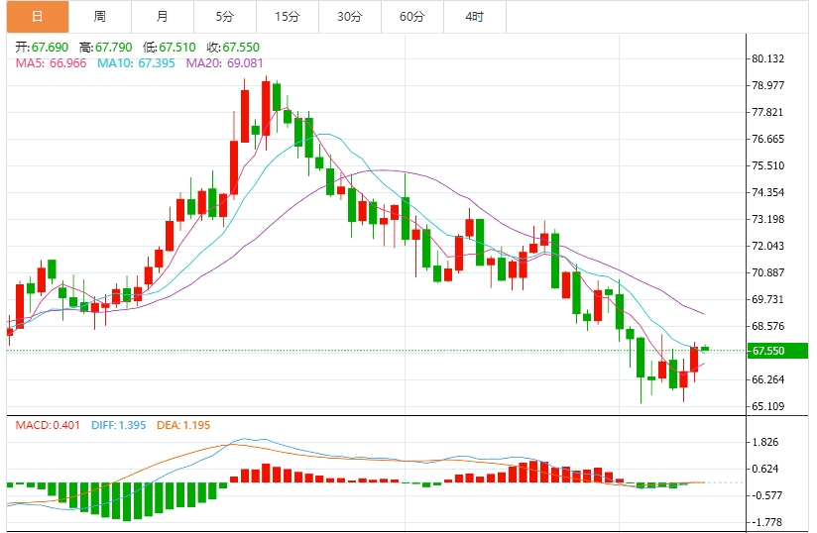Click the 70.887 price axis label

pyautogui.click(x=768, y=272)
